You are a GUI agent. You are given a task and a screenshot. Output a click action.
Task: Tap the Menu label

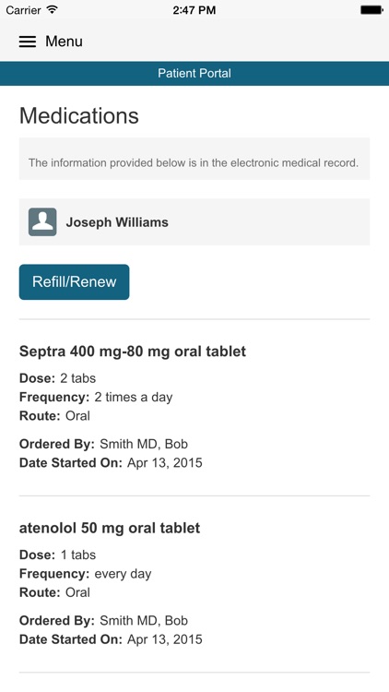click(x=64, y=42)
